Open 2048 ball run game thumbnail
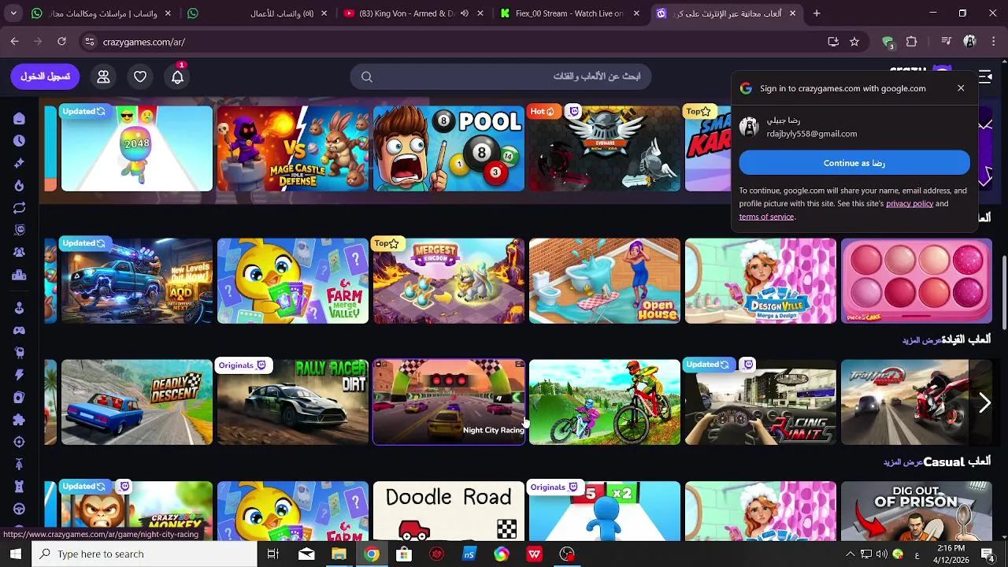1008x567 pixels. pos(137,149)
